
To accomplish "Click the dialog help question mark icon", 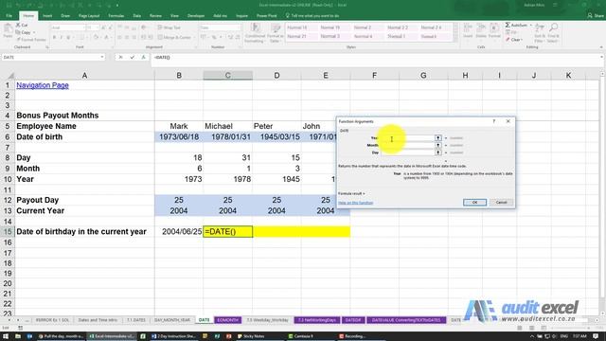I will (493, 121).
